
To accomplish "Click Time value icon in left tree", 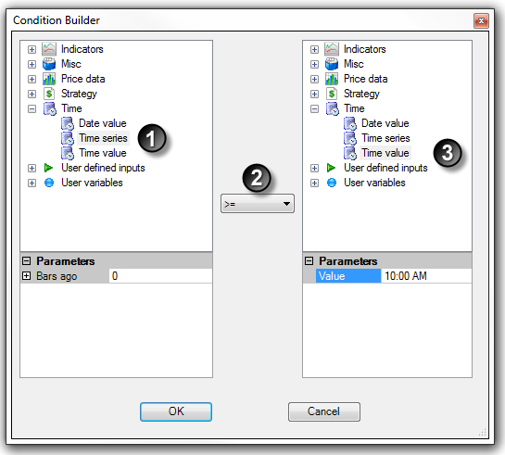I will coord(68,153).
